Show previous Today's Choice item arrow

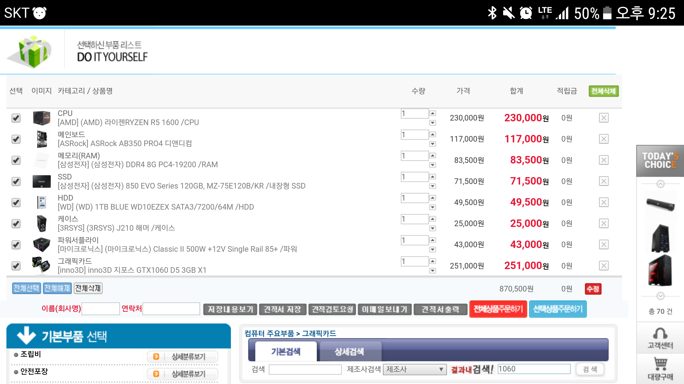coord(660,184)
